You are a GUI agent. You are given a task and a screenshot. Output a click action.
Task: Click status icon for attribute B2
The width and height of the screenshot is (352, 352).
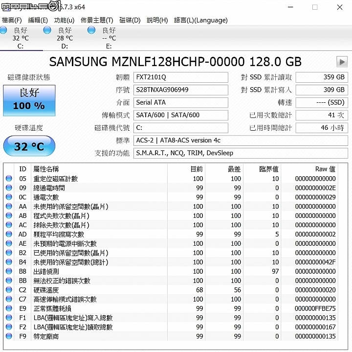point(9,253)
